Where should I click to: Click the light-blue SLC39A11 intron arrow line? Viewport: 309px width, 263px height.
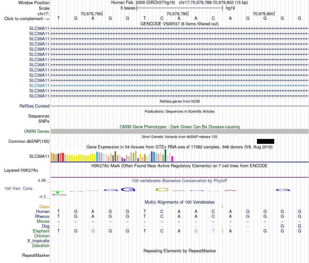click(x=180, y=86)
